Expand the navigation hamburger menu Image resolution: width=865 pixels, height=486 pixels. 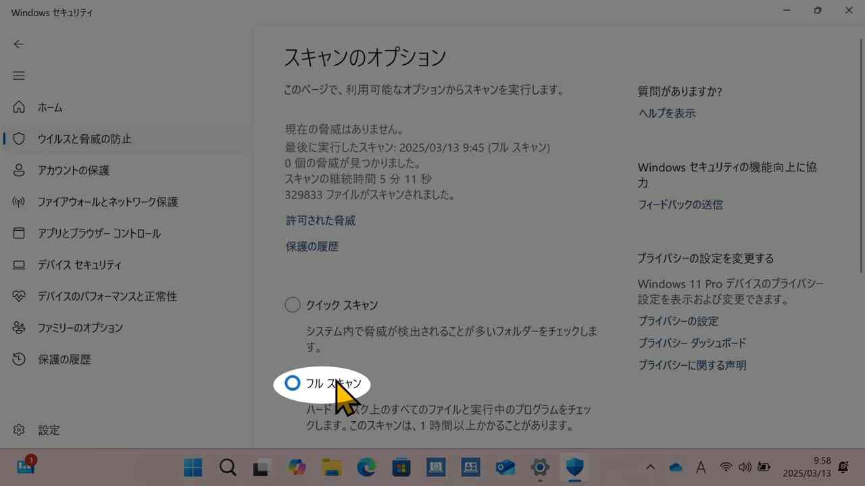[18, 76]
